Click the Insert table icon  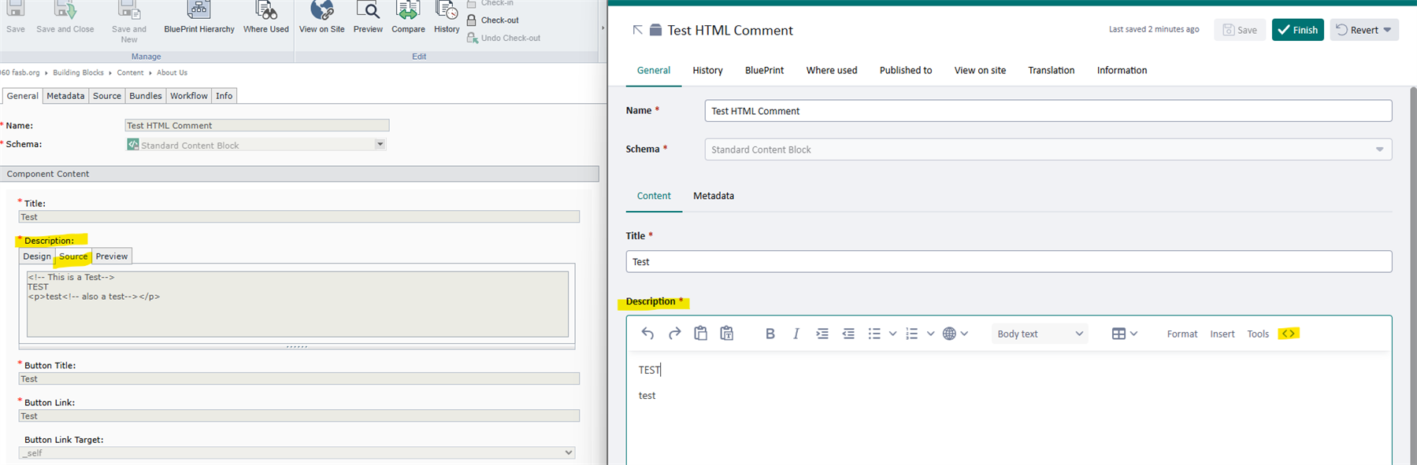tap(1118, 334)
